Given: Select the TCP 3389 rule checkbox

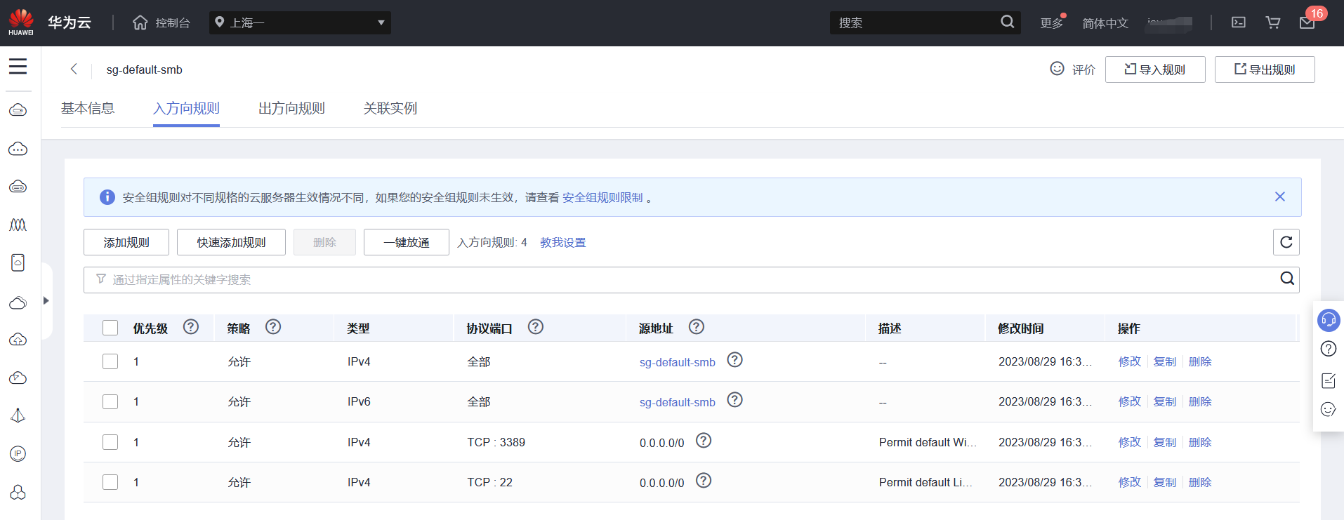Looking at the screenshot, I should 110,442.
